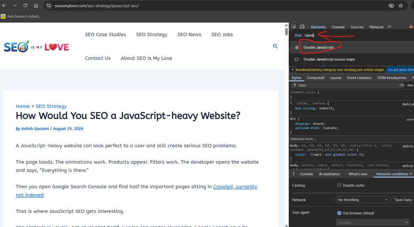
Task: Click the SEO Is My Love logo
Action: pyautogui.click(x=36, y=47)
